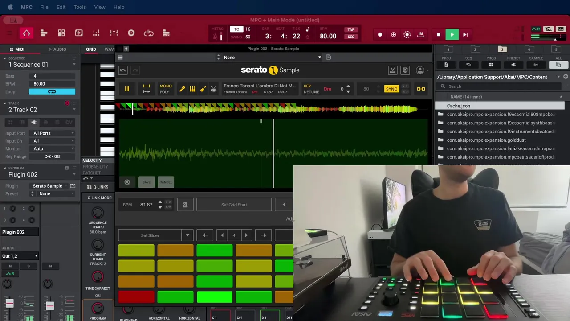Mute the Plugin 002 channel strip
Image resolution: width=570 pixels, height=321 pixels.
[x=10, y=266]
